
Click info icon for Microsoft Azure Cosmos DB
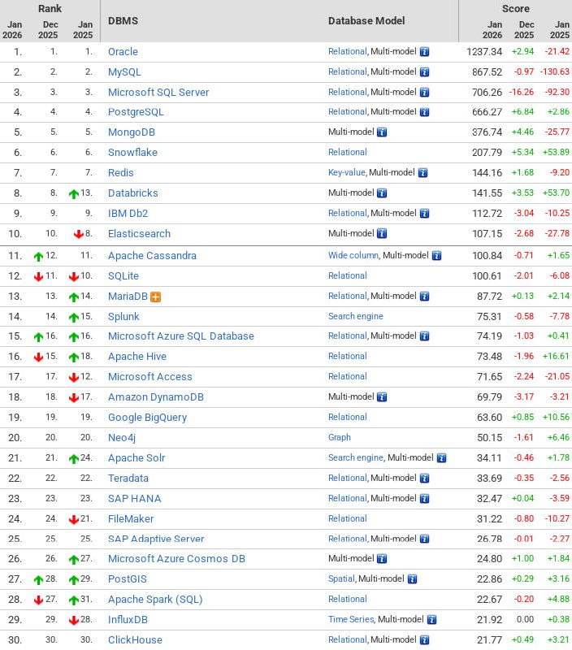coord(382,558)
